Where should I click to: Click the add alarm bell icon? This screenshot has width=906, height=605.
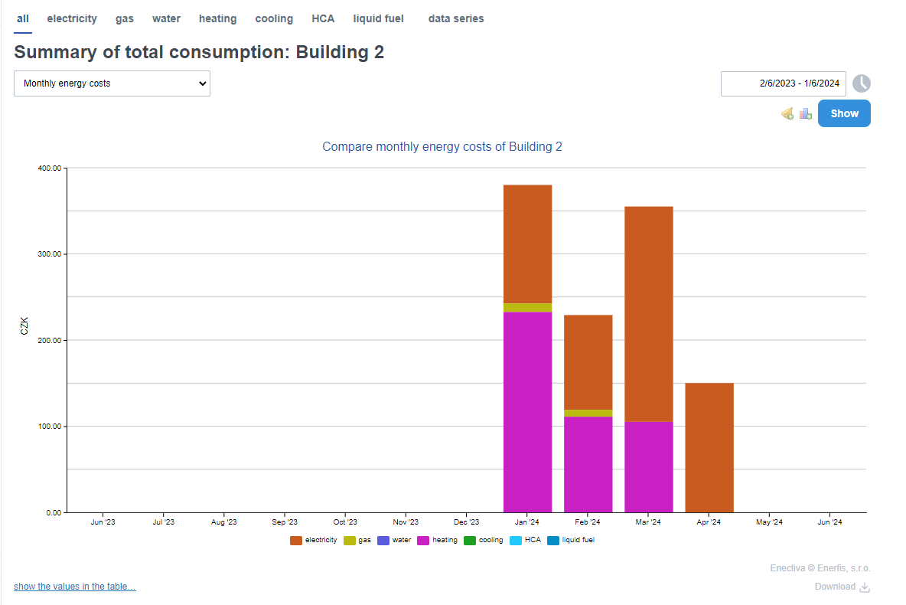787,113
